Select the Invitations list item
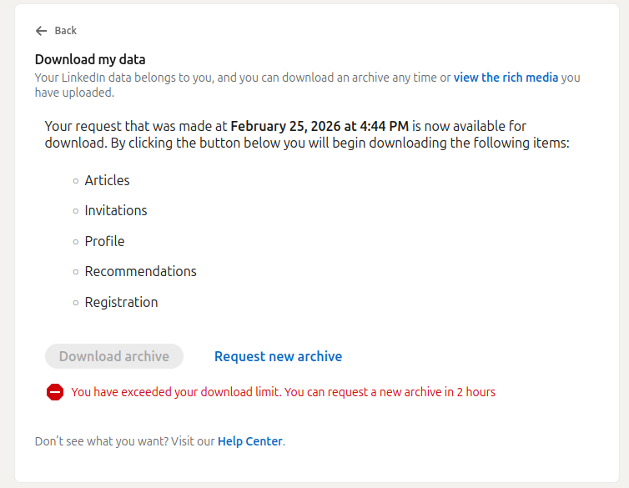 point(115,210)
